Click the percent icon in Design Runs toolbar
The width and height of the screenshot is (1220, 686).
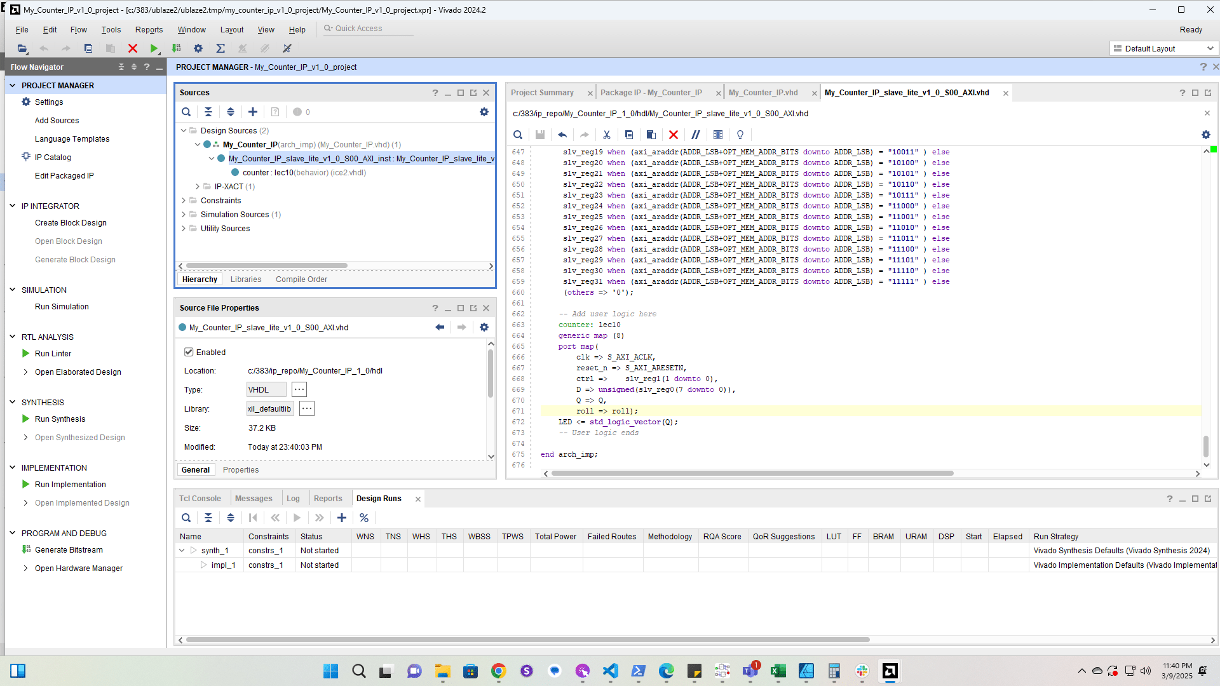(x=364, y=518)
